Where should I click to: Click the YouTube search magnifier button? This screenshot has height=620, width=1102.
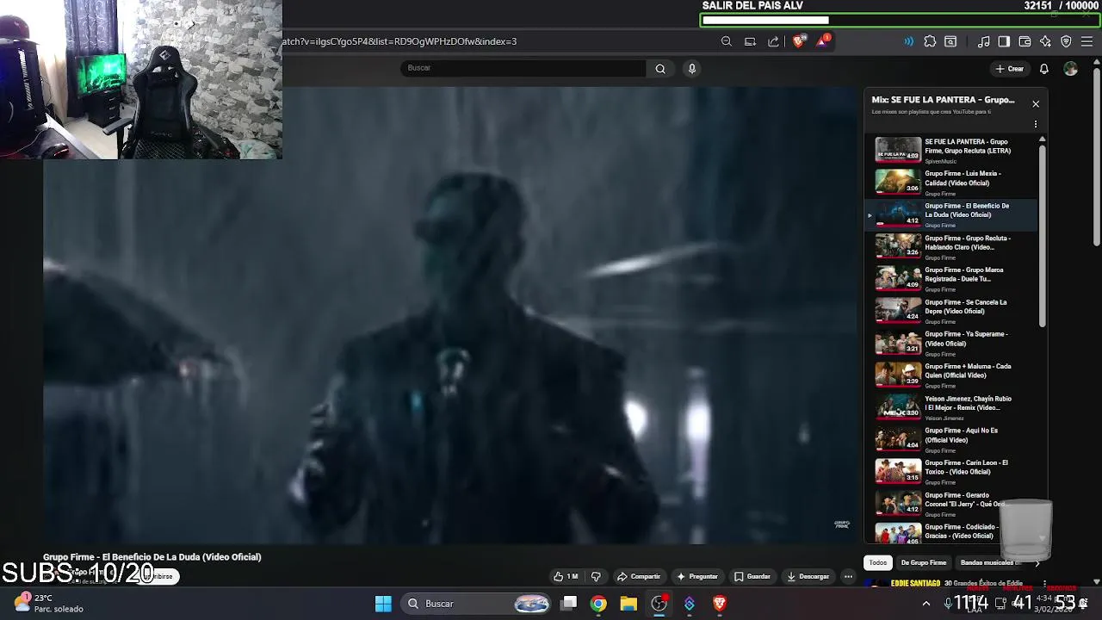tap(660, 69)
